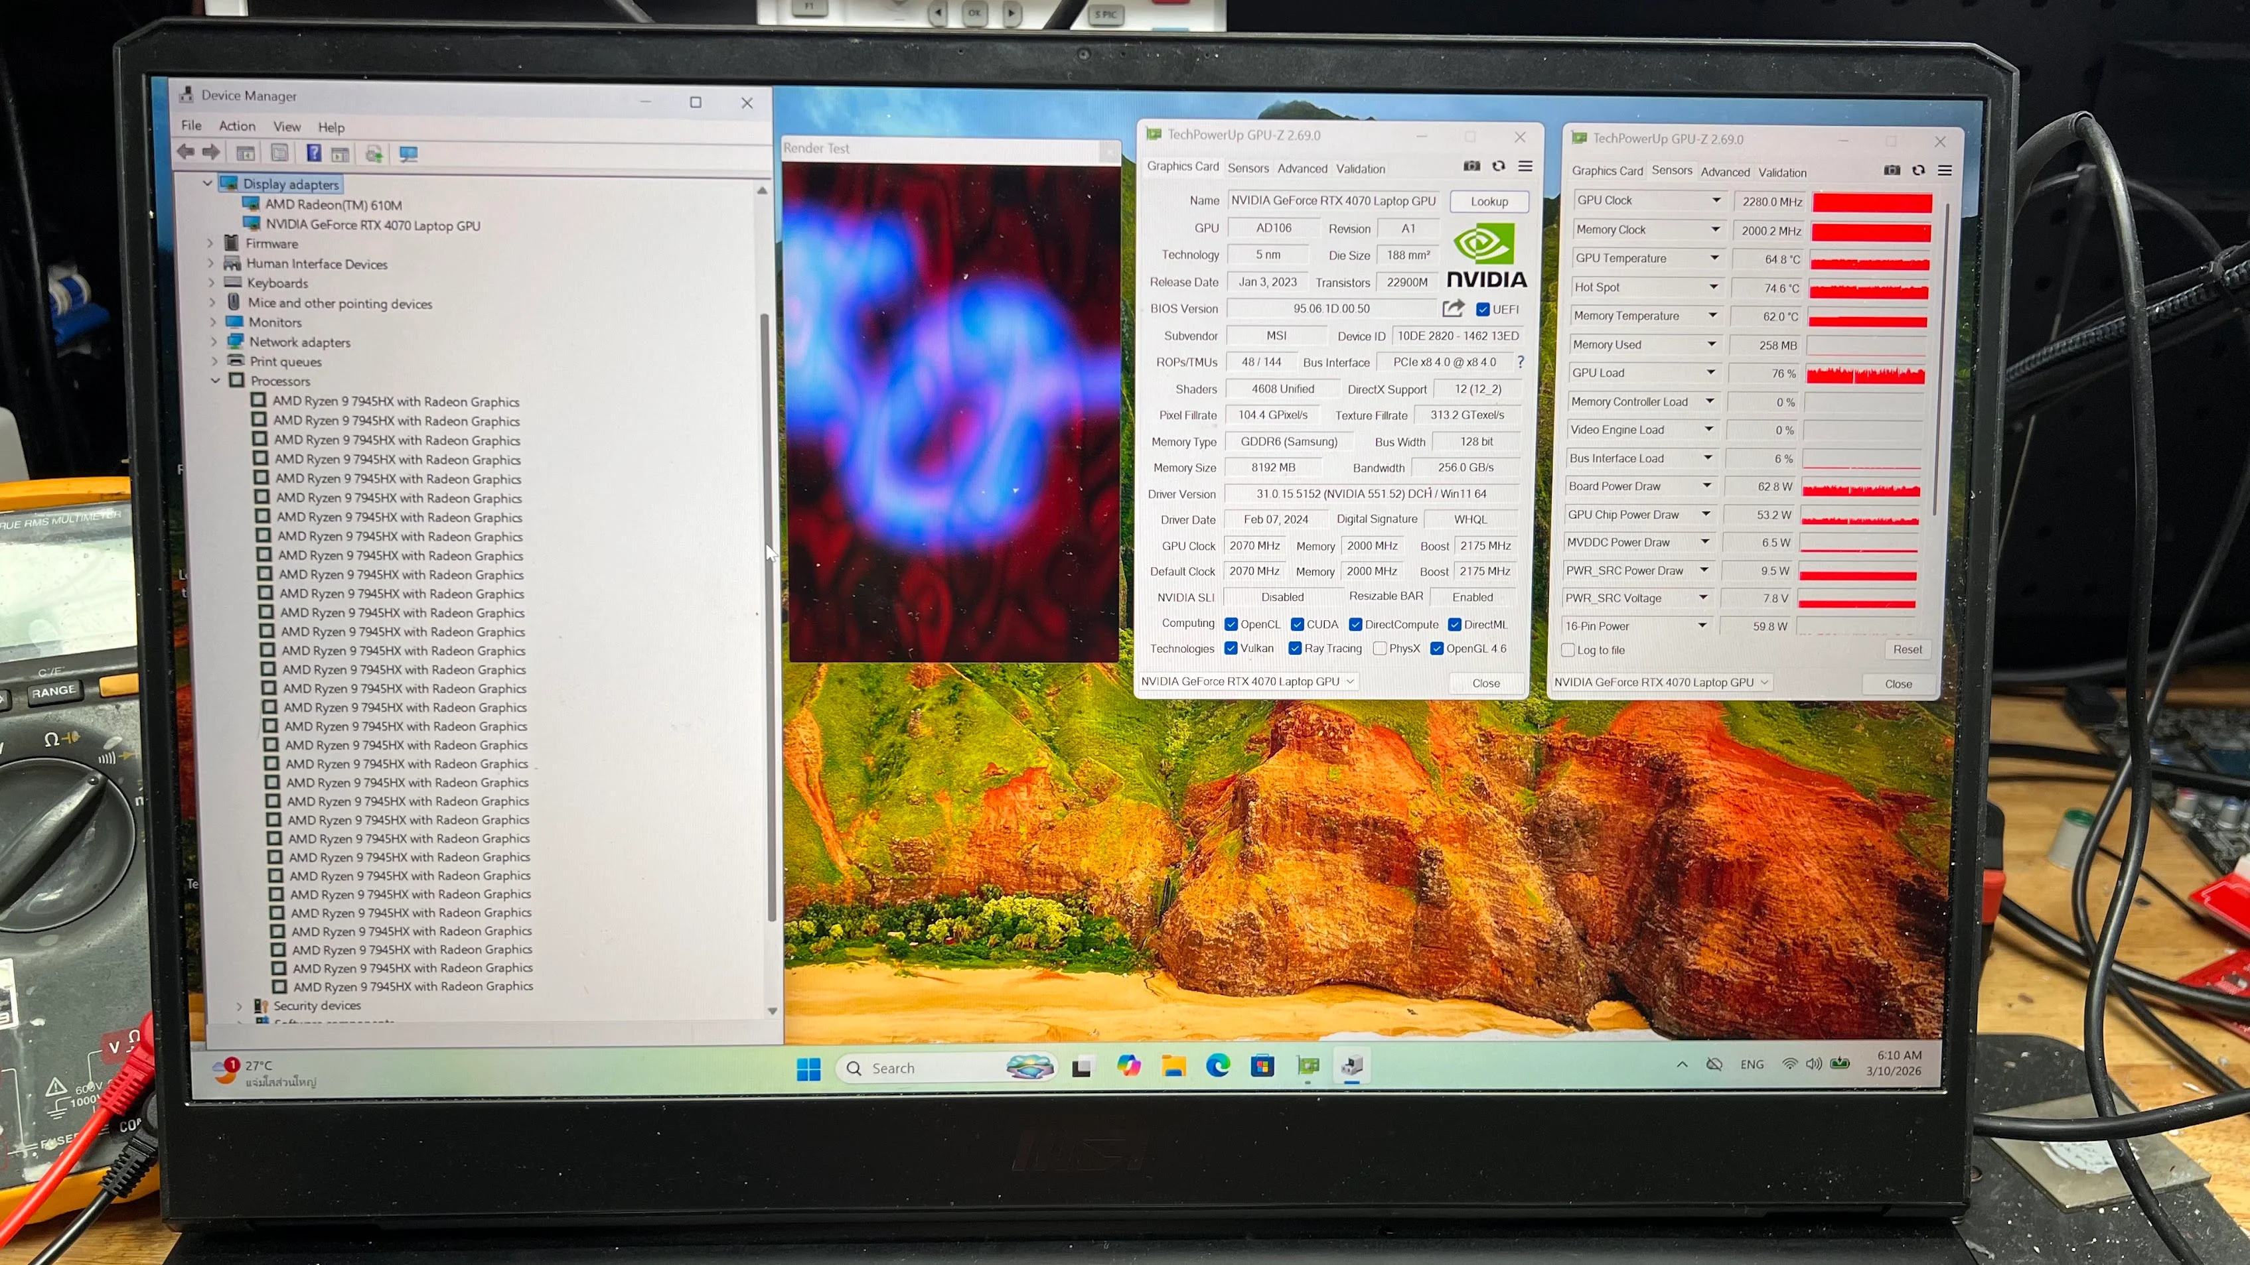
Task: Click the Reset button in GPU-Z Sensors
Action: tap(1908, 649)
